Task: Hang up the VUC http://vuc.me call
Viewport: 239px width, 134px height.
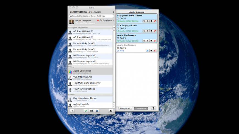Action: 155,31
